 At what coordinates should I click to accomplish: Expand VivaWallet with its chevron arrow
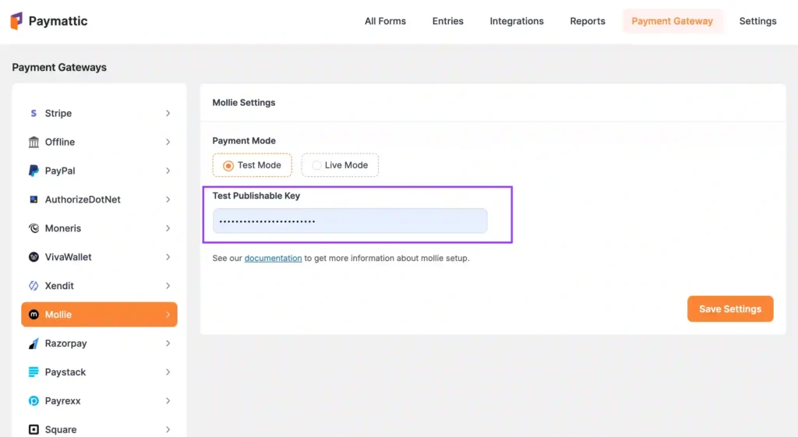click(168, 257)
